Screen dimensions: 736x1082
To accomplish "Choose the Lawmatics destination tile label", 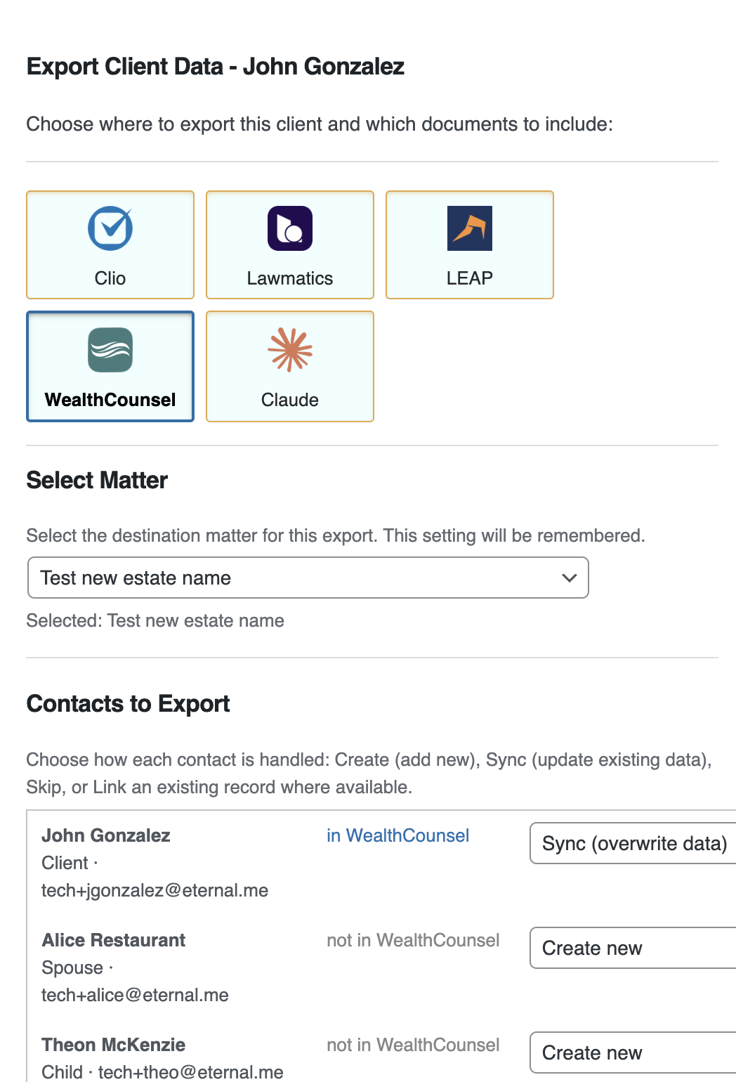I will coord(290,278).
